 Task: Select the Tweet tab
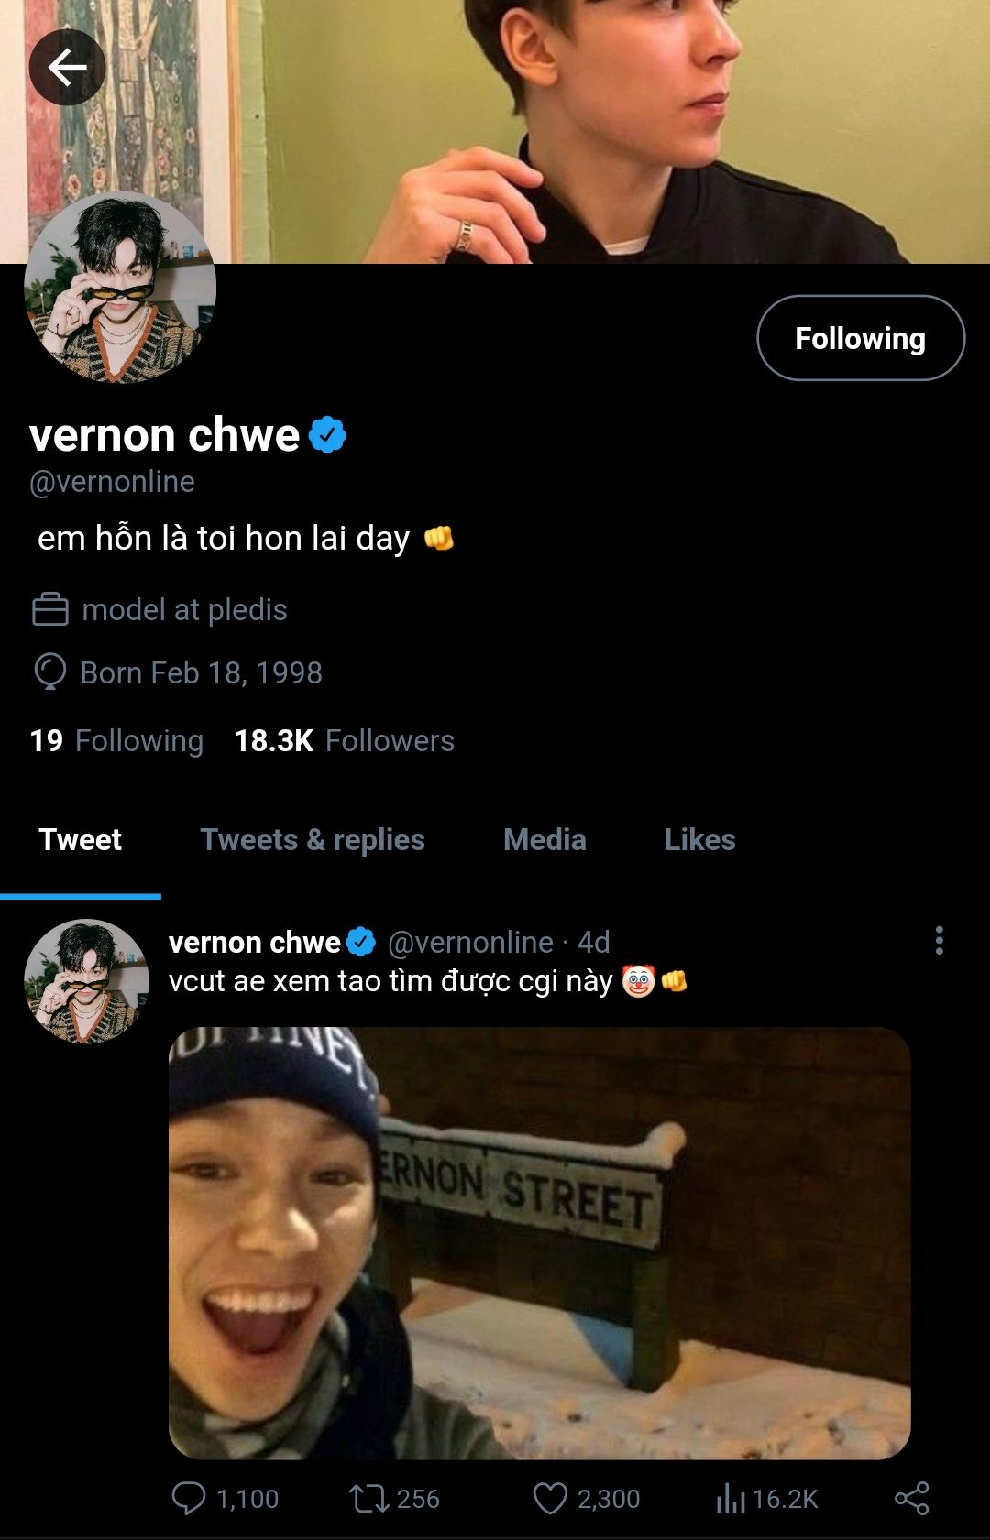[x=81, y=839]
